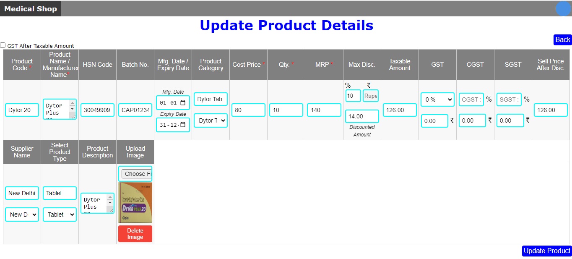Screen dimensions: 572x259
Task: Click the Max Disc. percent input
Action: [353, 96]
